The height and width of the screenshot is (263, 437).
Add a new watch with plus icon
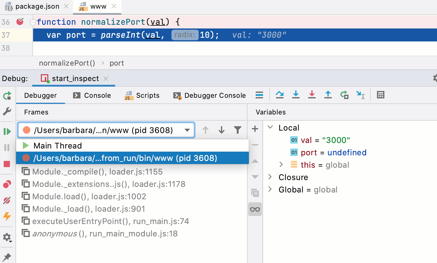pos(255,129)
